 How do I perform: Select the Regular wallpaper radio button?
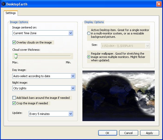pyautogui.click(x=89, y=57)
